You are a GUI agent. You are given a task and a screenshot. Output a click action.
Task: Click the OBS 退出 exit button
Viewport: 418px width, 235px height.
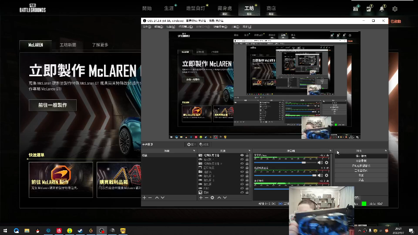(361, 180)
